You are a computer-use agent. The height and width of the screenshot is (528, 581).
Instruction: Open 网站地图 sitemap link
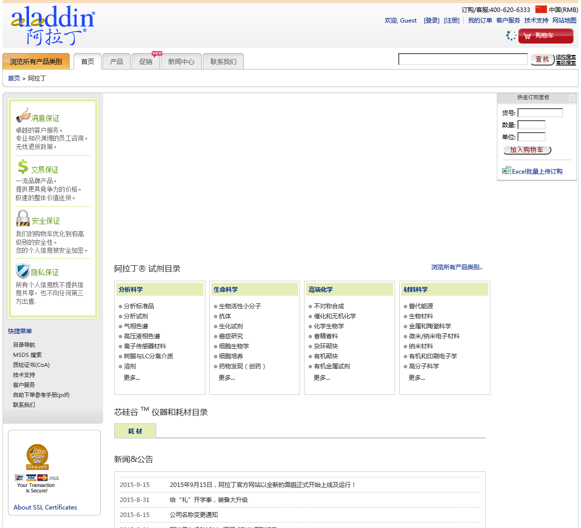pos(564,21)
